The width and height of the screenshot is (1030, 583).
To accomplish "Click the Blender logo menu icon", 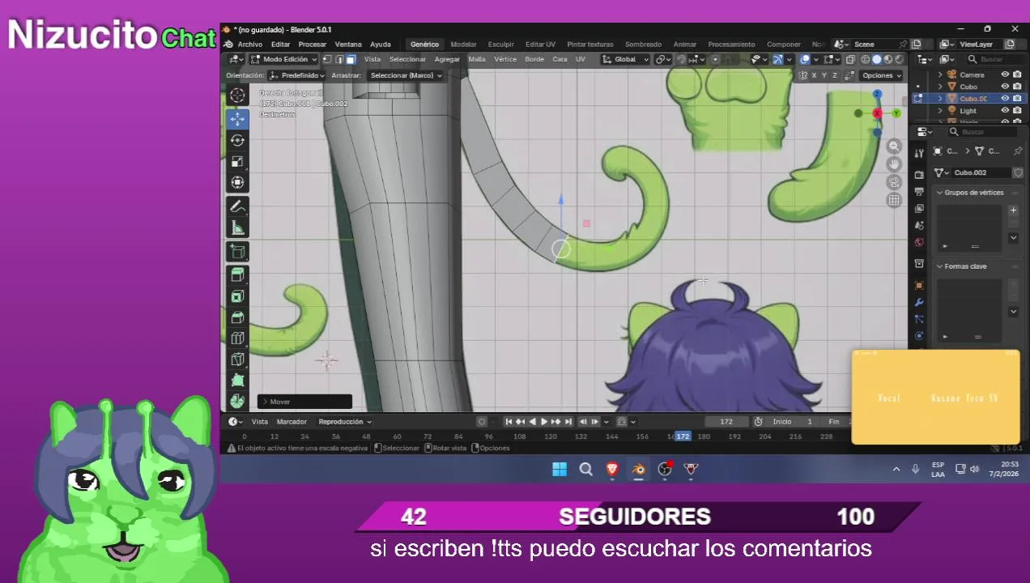I will pos(228,45).
